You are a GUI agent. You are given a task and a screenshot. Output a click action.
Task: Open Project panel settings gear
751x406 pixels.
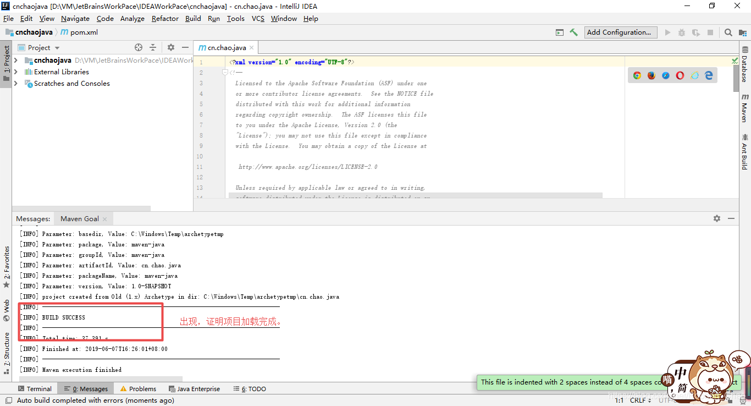tap(171, 48)
